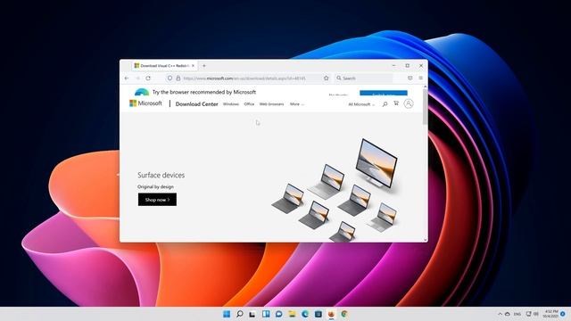Open Task View on the taskbar
The height and width of the screenshot is (321, 571).
point(252,314)
